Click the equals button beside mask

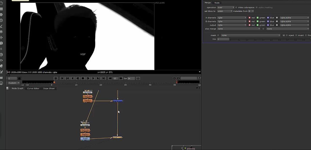pos(284,35)
